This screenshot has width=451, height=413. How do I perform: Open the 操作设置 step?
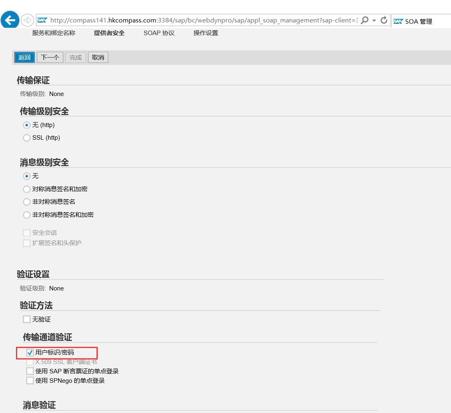(x=206, y=33)
